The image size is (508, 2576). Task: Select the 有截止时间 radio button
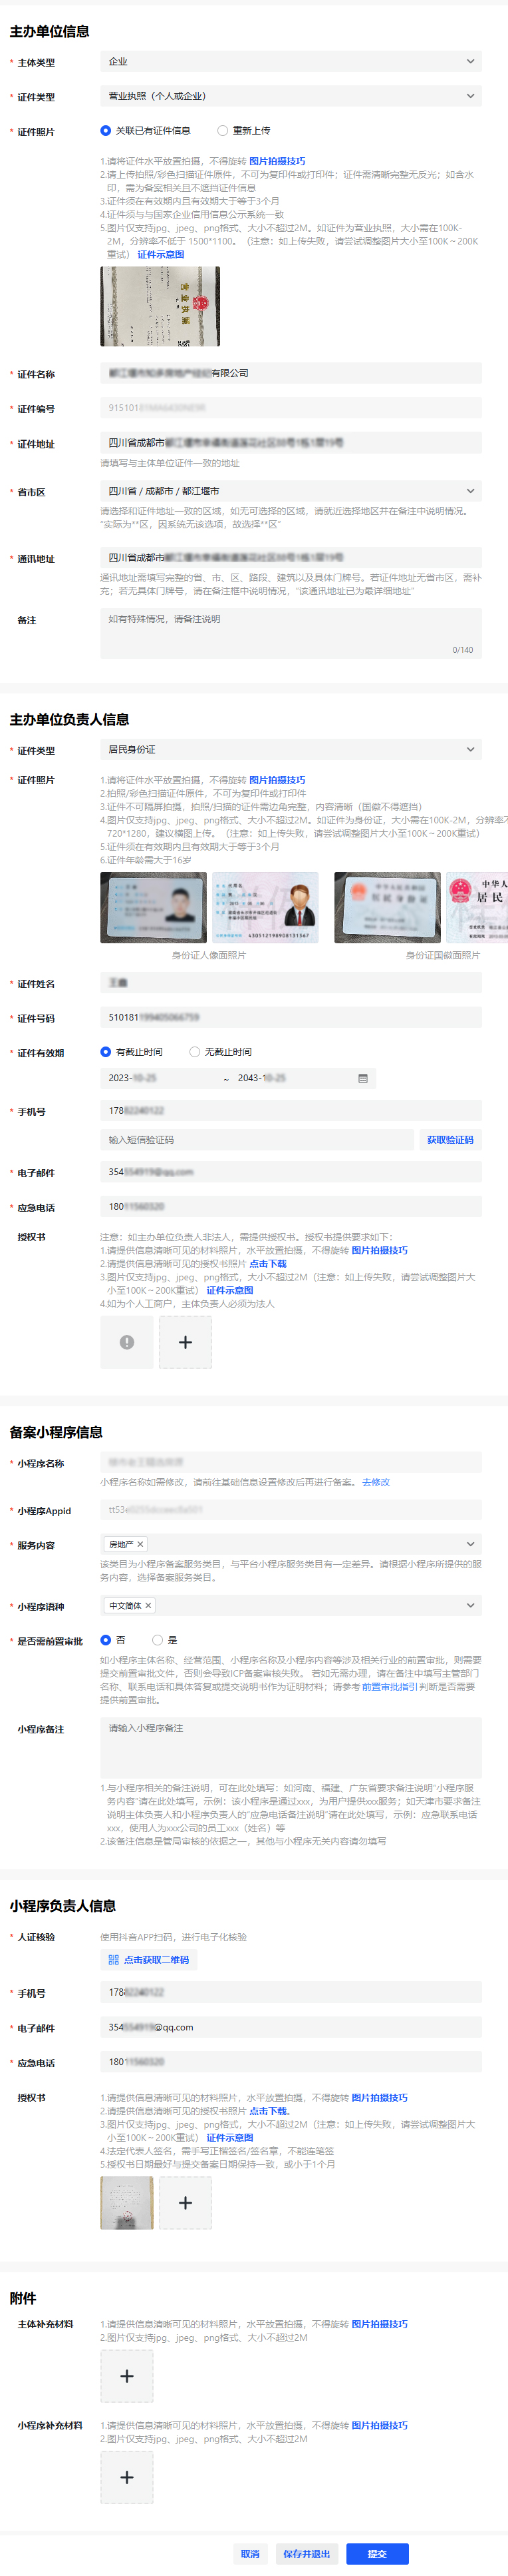[x=106, y=1051]
